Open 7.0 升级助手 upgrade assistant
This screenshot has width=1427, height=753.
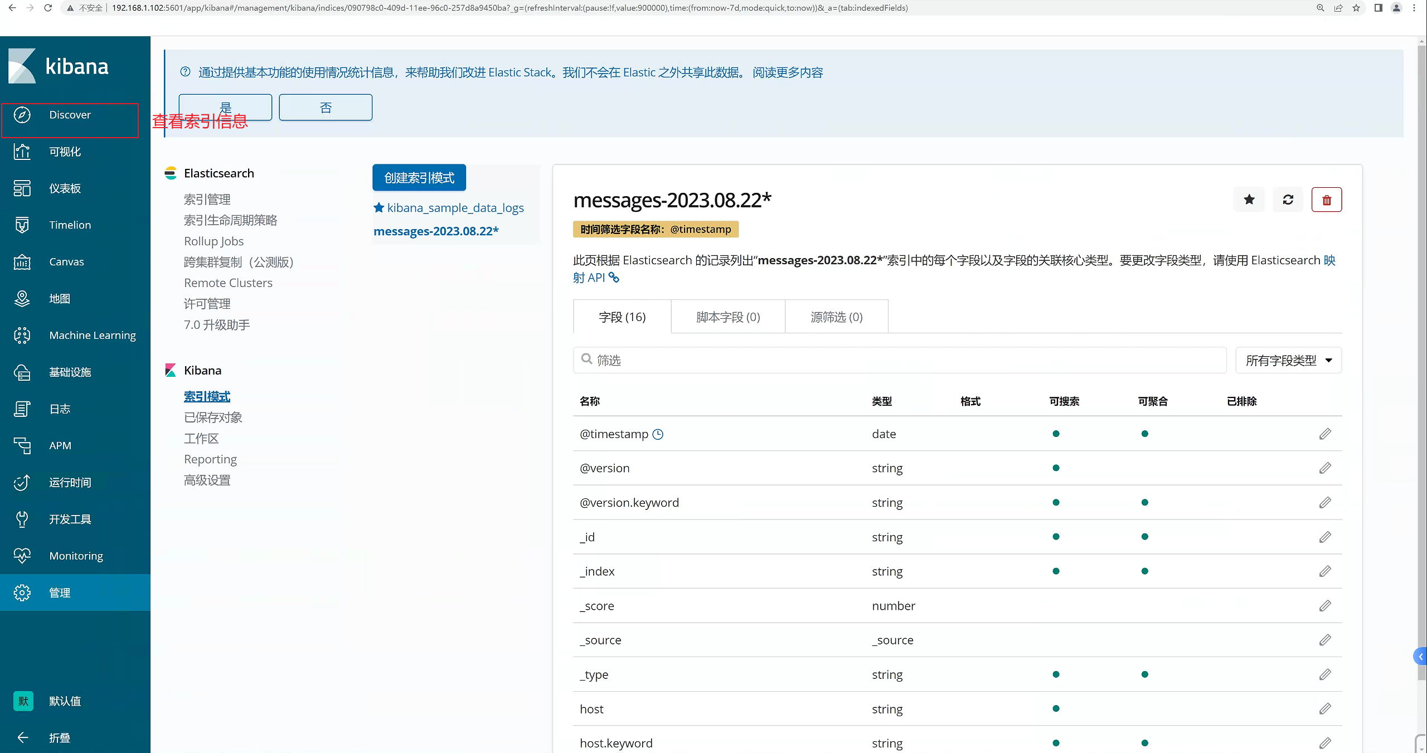217,325
